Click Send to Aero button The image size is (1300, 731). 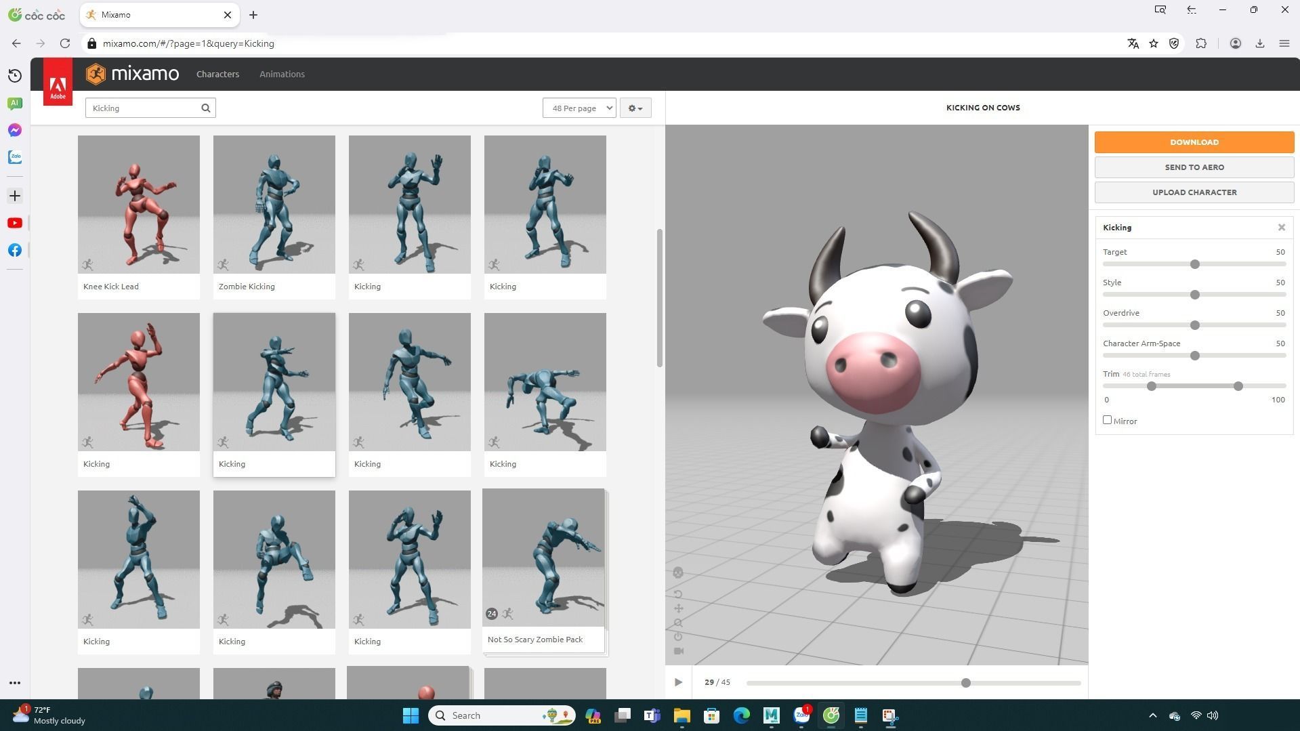[1194, 167]
